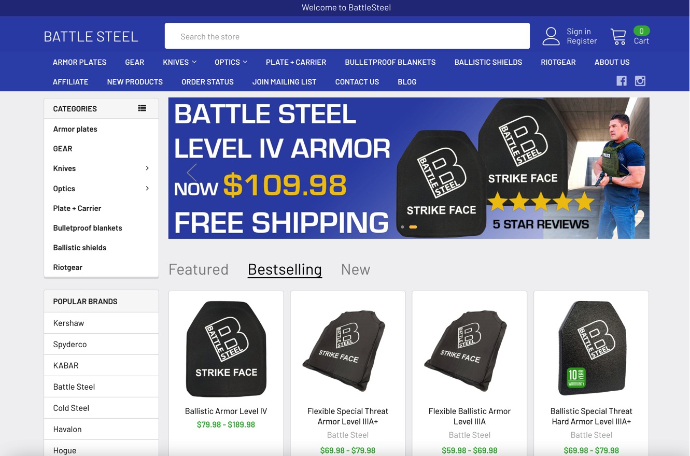
Task: Open the Instagram page icon
Action: 640,81
